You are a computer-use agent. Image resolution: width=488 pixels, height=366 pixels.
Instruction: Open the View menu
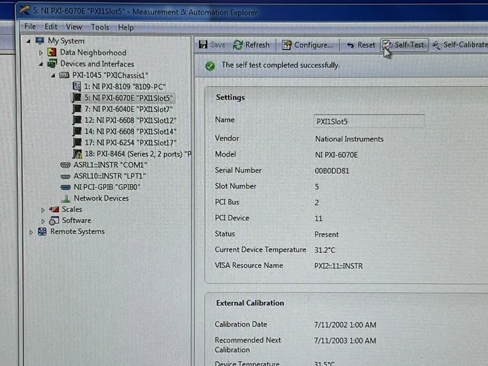[74, 27]
